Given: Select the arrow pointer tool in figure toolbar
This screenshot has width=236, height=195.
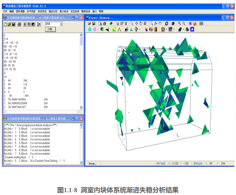Looking at the screenshot, I should (132, 23).
